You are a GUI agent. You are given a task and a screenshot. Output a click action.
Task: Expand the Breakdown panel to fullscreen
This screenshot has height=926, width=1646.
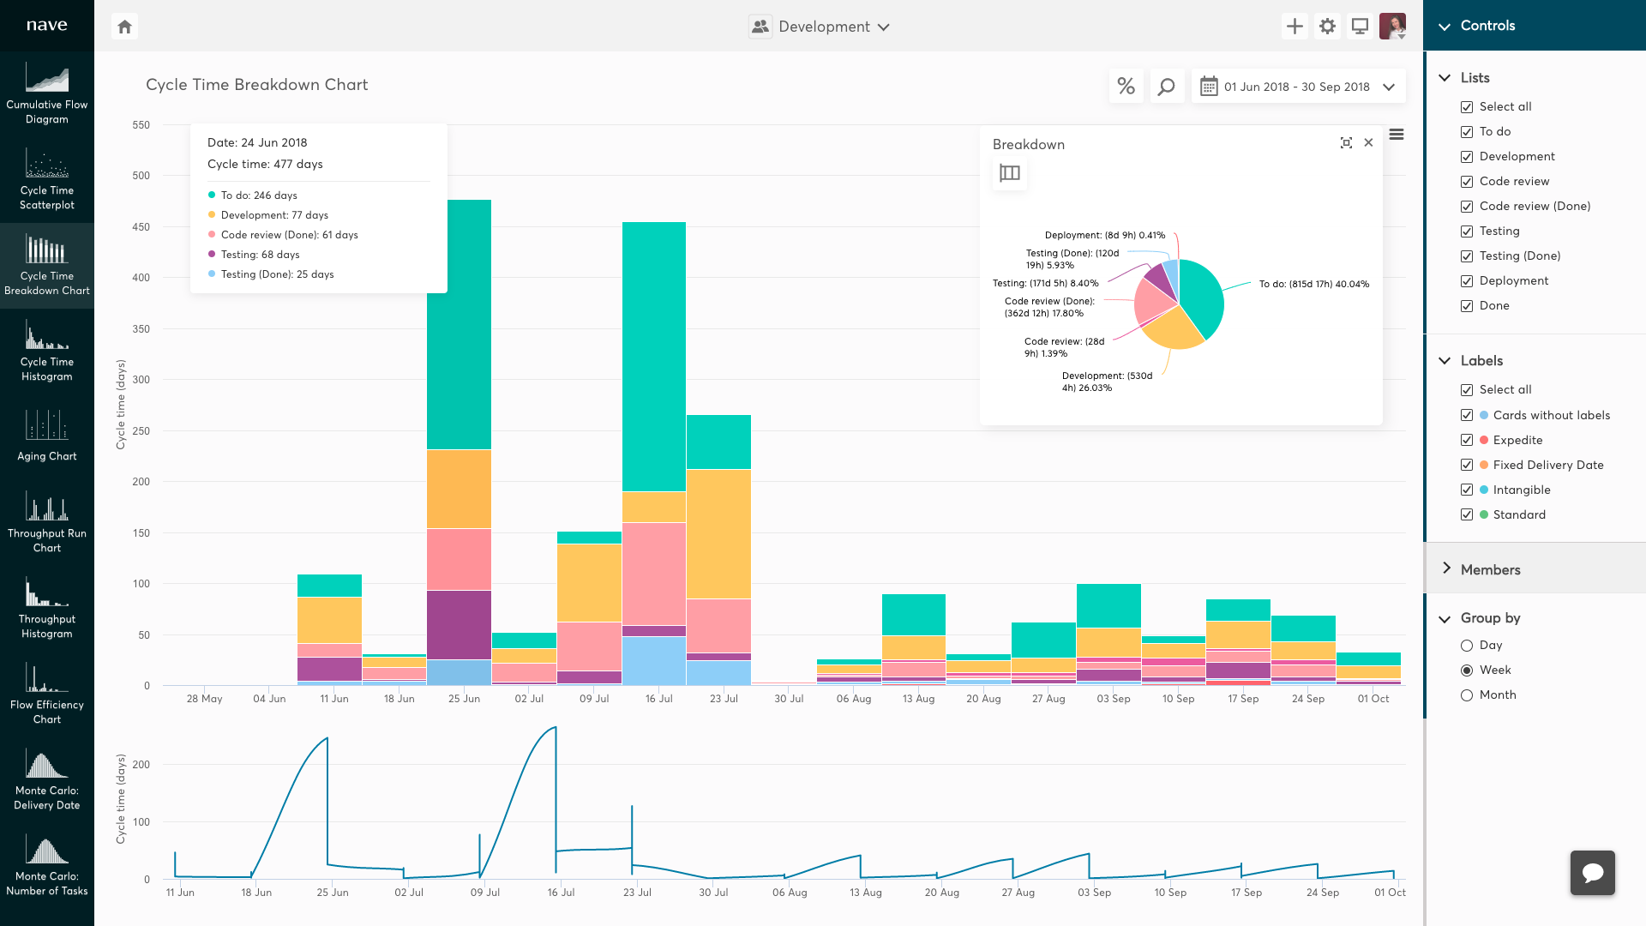[1347, 143]
